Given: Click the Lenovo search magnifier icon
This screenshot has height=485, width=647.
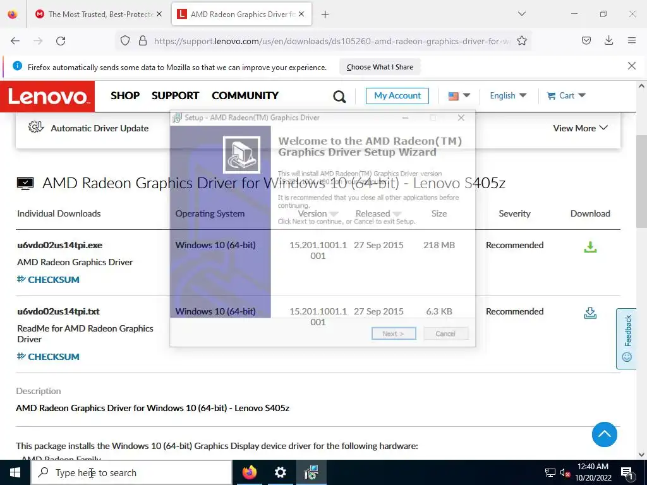Looking at the screenshot, I should (x=339, y=97).
